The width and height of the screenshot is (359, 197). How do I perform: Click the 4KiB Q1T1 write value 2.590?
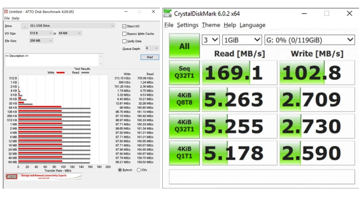coord(317,153)
